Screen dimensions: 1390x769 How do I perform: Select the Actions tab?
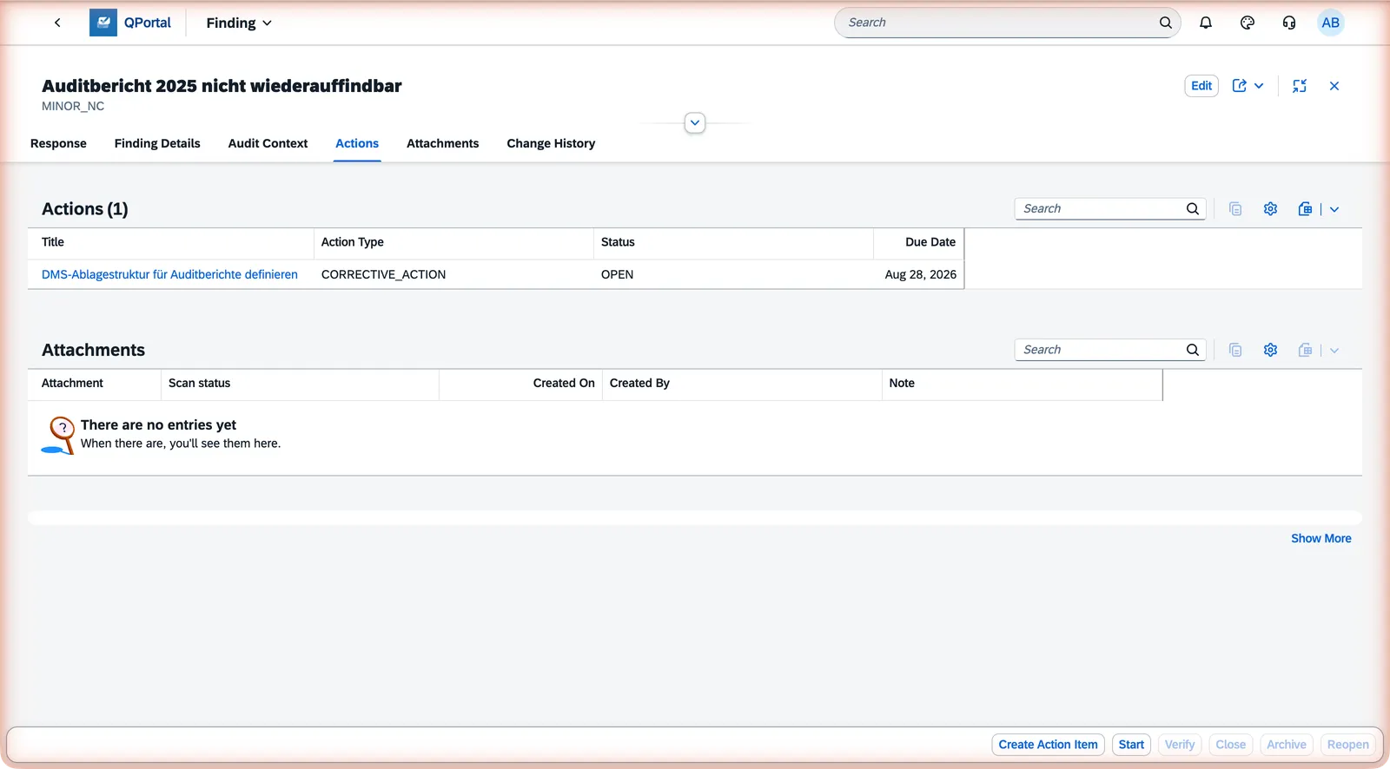[357, 143]
